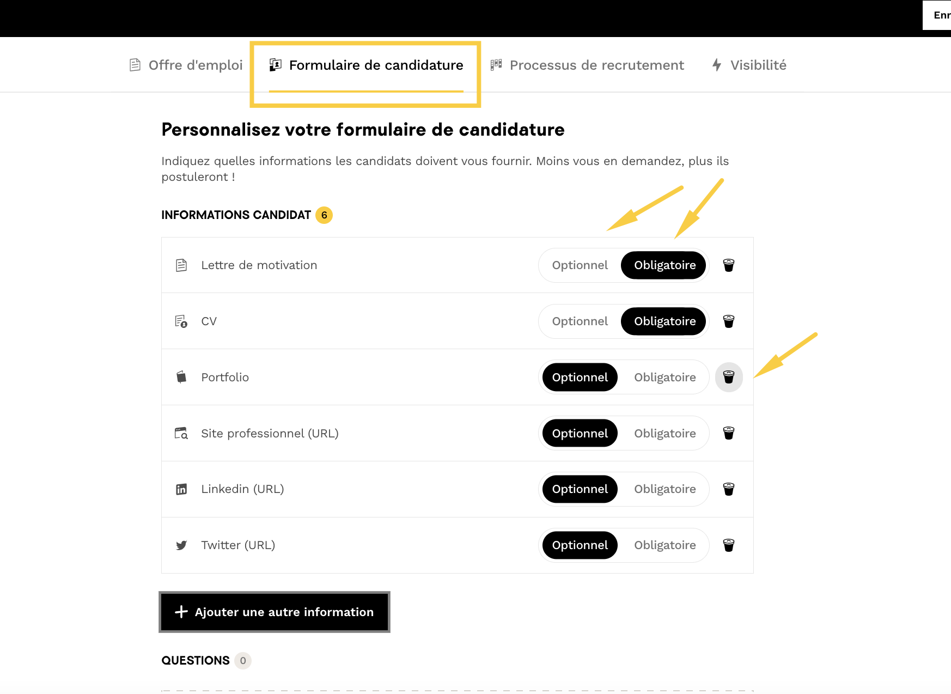The width and height of the screenshot is (951, 694).
Task: Make Site professionnel (URL) Obligatoire
Action: pyautogui.click(x=665, y=433)
